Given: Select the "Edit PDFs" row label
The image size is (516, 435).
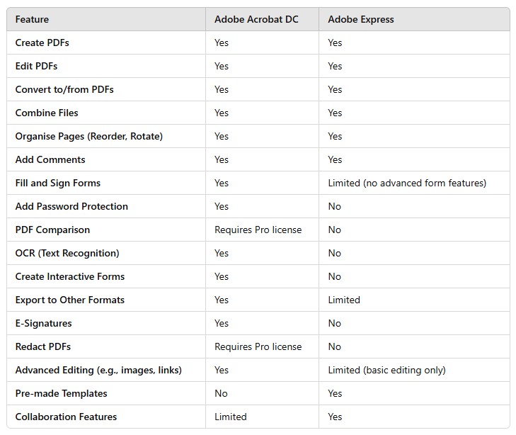Looking at the screenshot, I should pyautogui.click(x=36, y=66).
